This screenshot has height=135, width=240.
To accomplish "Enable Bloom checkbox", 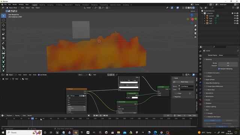I will [x=206, y=76].
